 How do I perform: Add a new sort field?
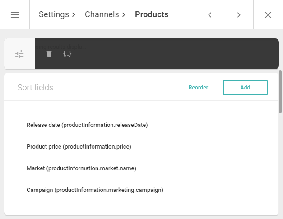coord(245,88)
